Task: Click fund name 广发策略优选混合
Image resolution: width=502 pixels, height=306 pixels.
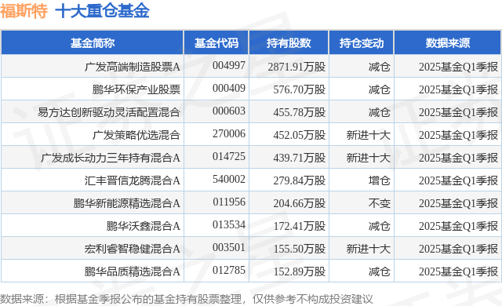Action: (136, 135)
